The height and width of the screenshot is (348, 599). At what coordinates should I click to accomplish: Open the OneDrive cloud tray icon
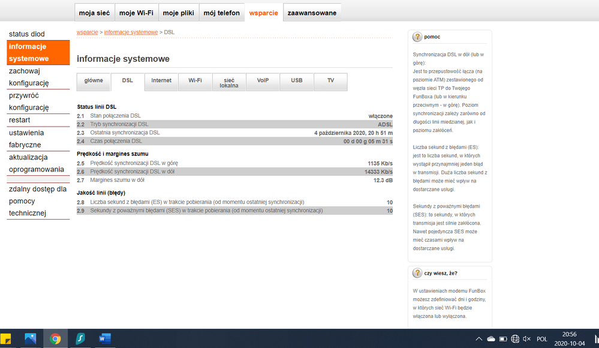point(491,339)
